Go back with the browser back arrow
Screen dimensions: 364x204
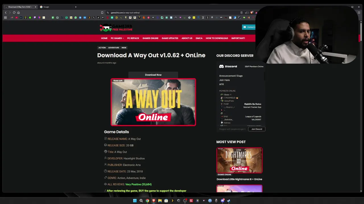(6, 12)
